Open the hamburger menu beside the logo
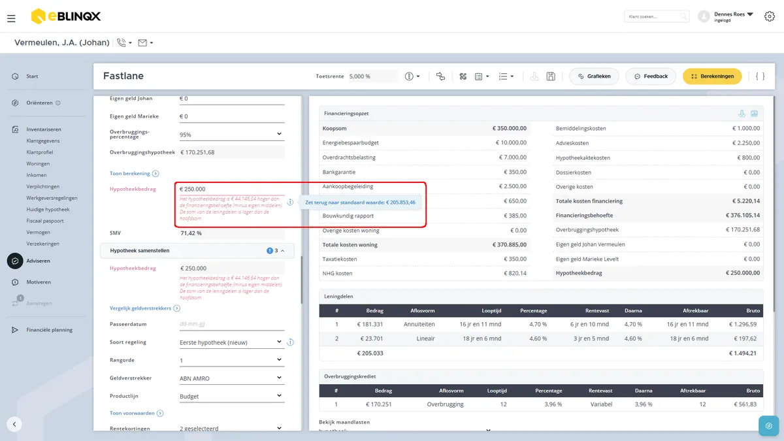This screenshot has width=784, height=441. [x=11, y=18]
